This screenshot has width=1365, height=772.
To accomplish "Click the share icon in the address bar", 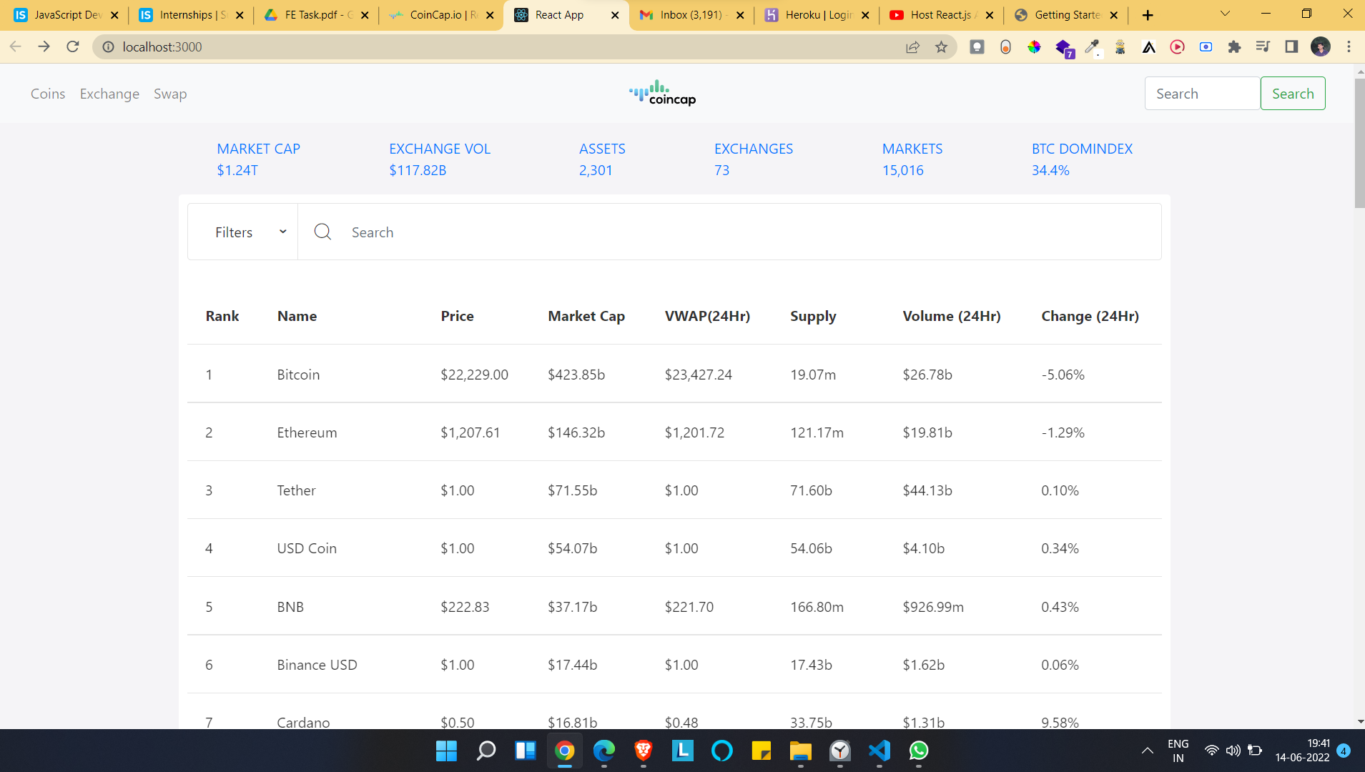I will [x=913, y=46].
